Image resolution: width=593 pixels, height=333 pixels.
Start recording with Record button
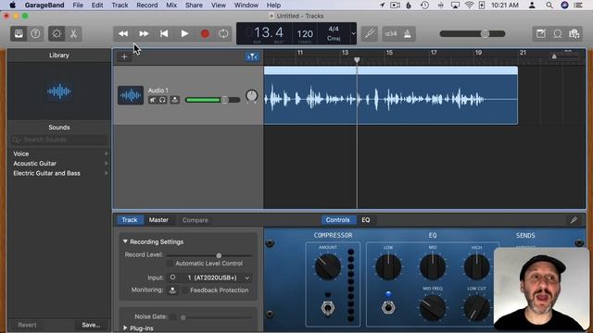[205, 33]
